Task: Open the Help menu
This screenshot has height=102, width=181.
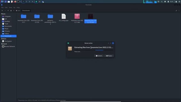Action: [x=18, y=8]
